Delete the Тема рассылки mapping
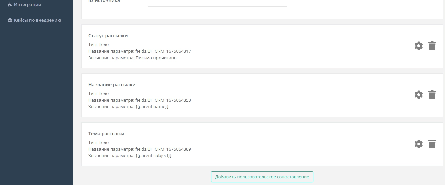 (432, 144)
